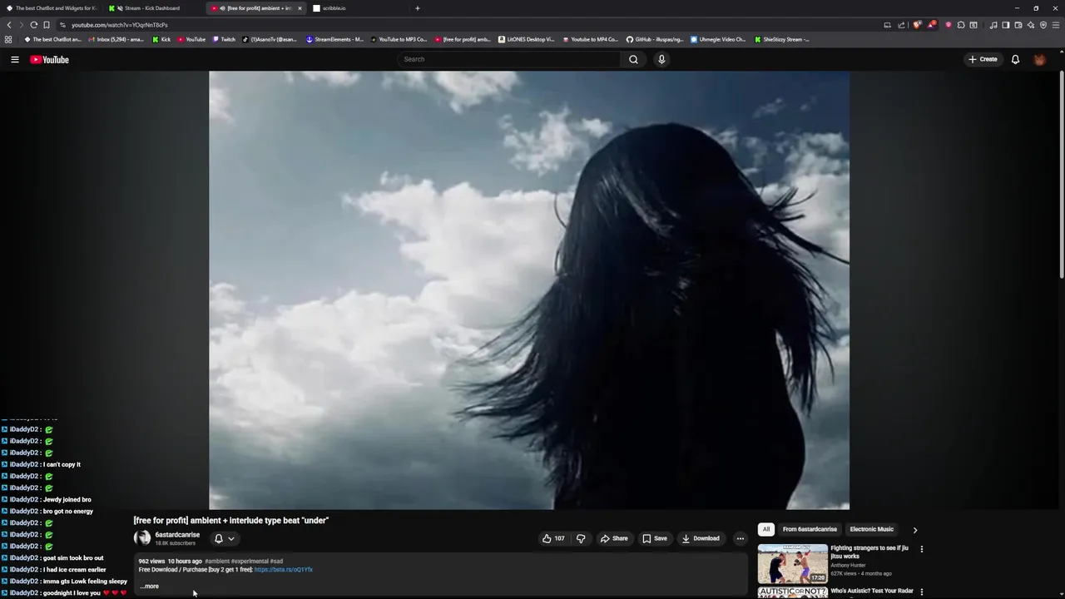This screenshot has width=1065, height=599.
Task: Click chat message 'I can't copy it'
Action: [x=62, y=465]
